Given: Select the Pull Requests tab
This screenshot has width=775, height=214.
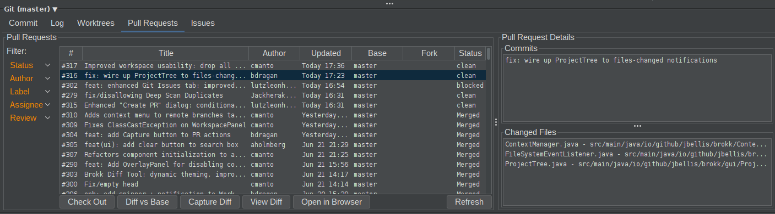Looking at the screenshot, I should (x=153, y=23).
